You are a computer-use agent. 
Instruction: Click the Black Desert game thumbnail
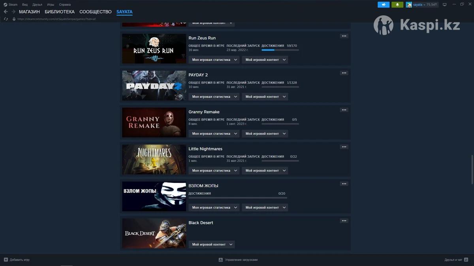coord(154,233)
